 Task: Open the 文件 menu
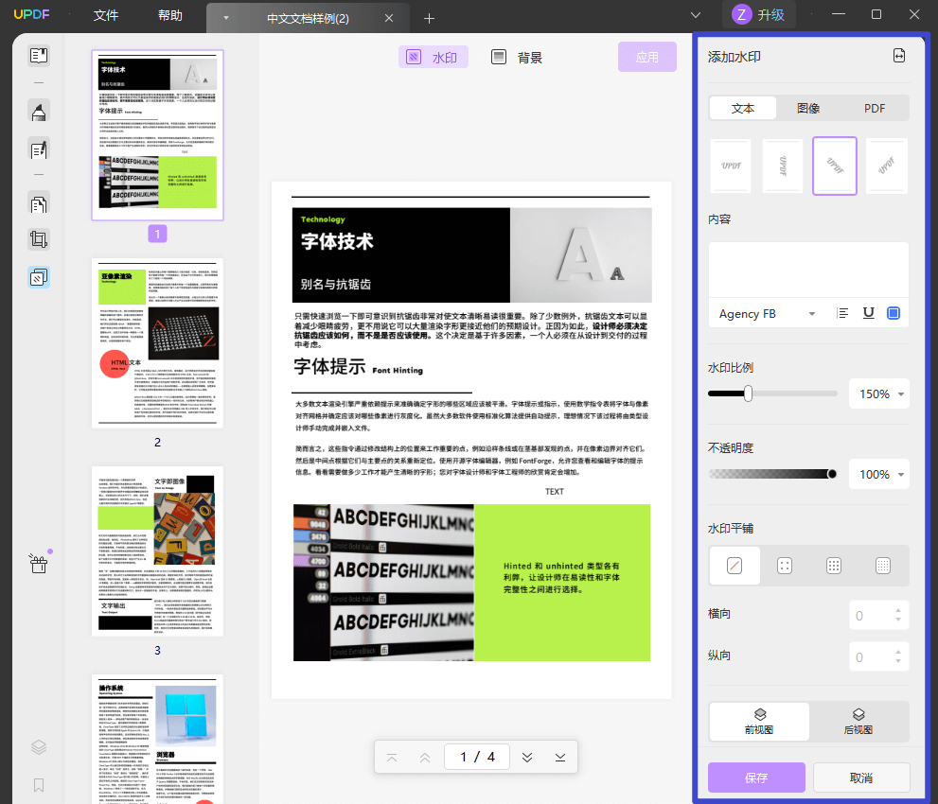[106, 16]
